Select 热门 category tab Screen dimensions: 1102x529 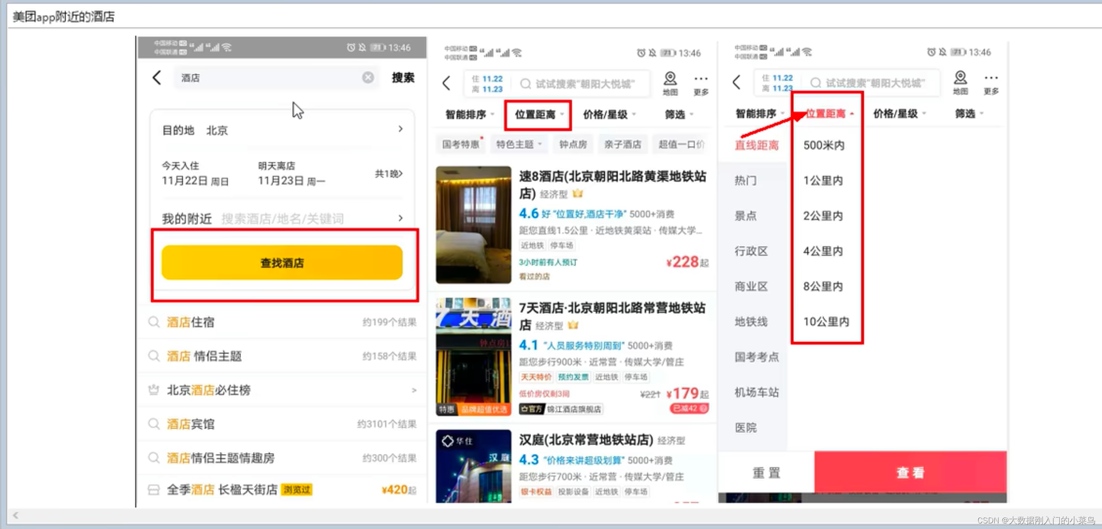(746, 180)
